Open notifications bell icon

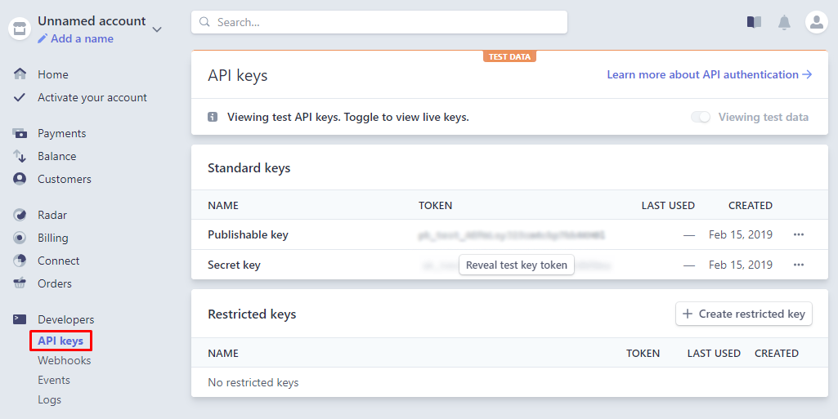coord(784,22)
